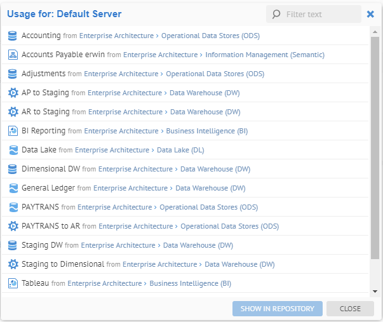Click the model icon beside Accounts Payable erwin
The height and width of the screenshot is (322, 383).
click(x=13, y=55)
